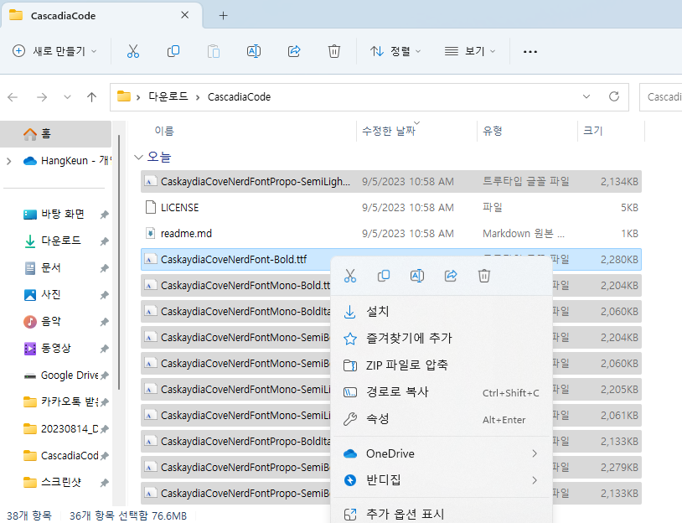This screenshot has height=523, width=682.
Task: Click the Cascadi search box
Action: pos(661,97)
